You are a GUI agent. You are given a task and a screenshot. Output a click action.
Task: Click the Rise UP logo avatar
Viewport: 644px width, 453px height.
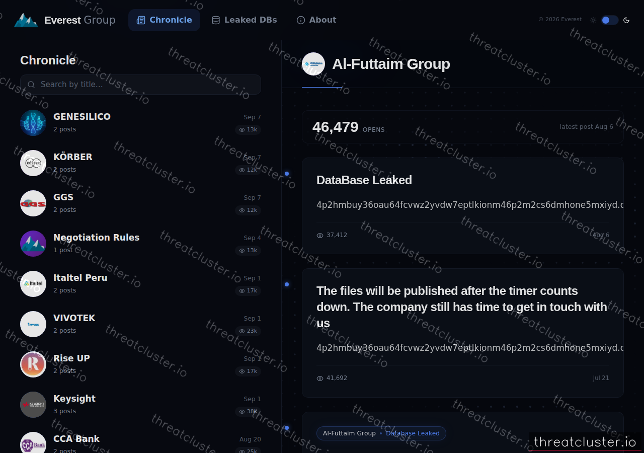(x=33, y=364)
